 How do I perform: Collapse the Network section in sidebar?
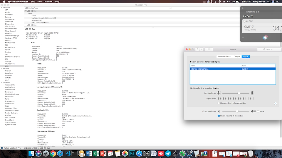click(2, 68)
